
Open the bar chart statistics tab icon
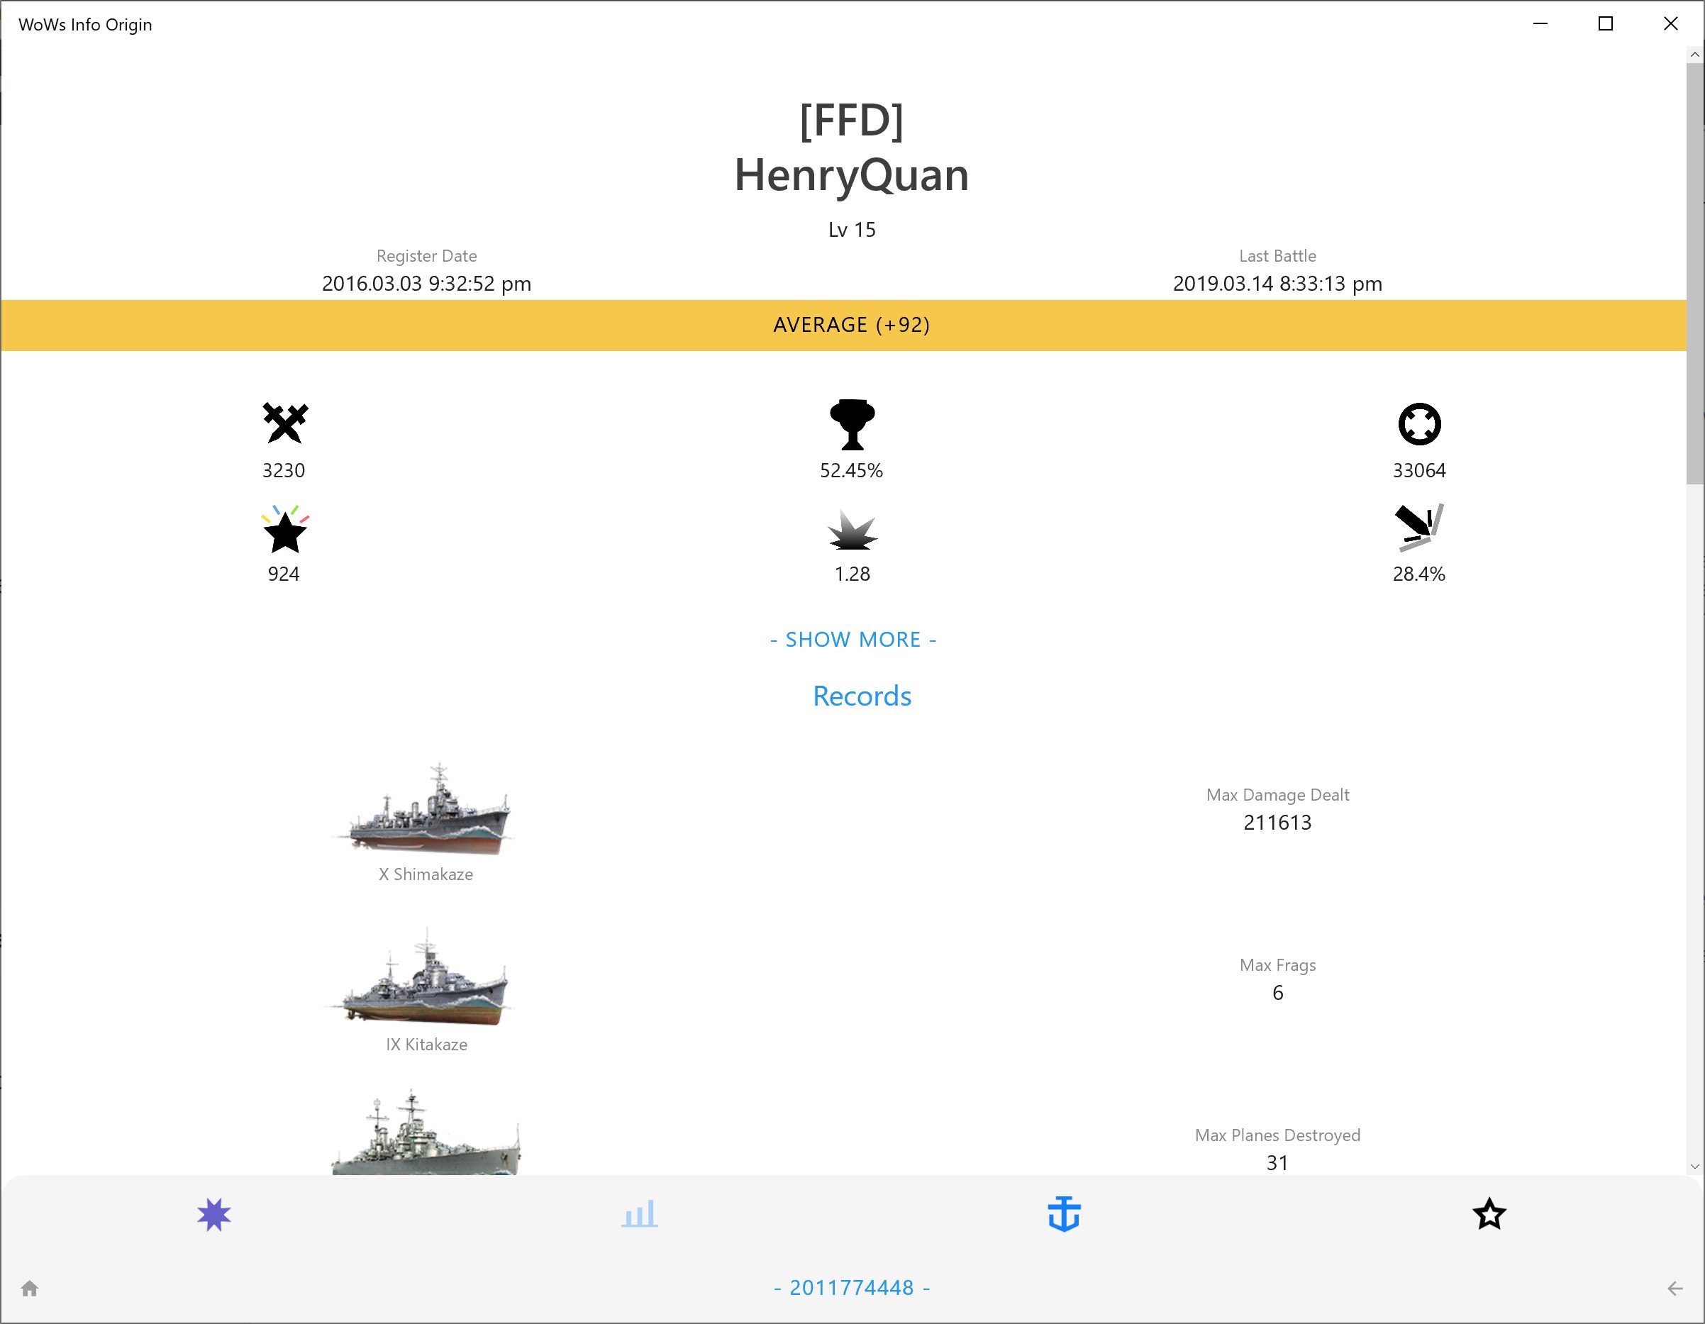(x=638, y=1214)
